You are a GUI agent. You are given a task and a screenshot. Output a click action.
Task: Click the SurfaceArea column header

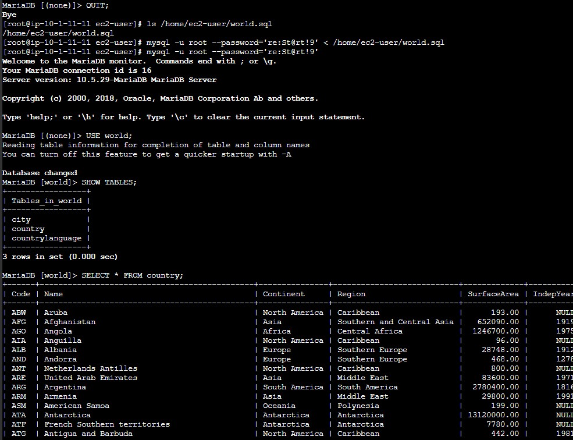click(493, 293)
